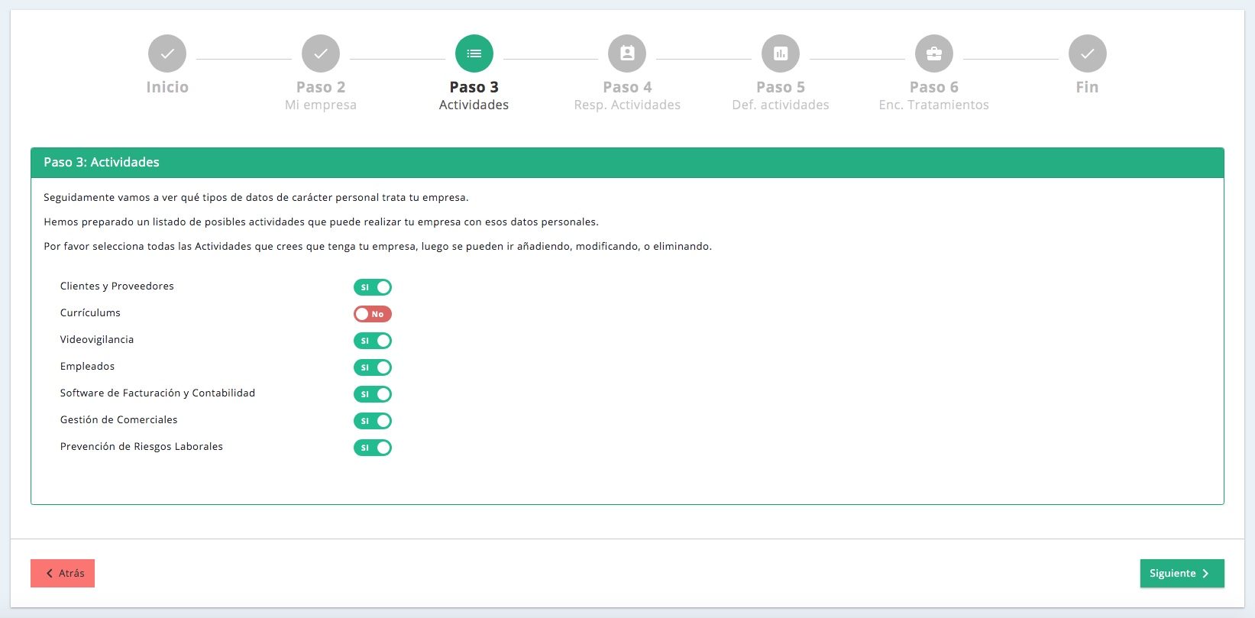1255x618 pixels.
Task: Click the Paso 4 contact badge icon
Action: click(x=627, y=53)
